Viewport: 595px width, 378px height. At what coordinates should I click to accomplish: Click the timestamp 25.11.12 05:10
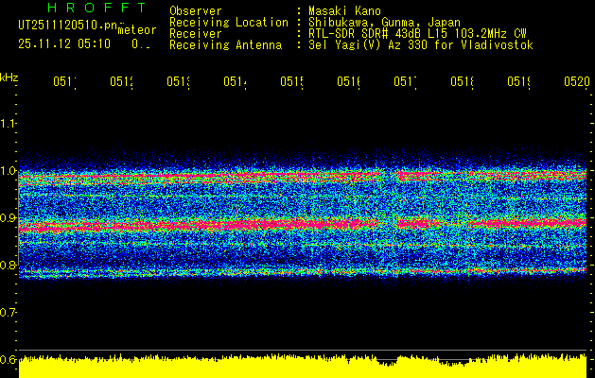tap(64, 44)
